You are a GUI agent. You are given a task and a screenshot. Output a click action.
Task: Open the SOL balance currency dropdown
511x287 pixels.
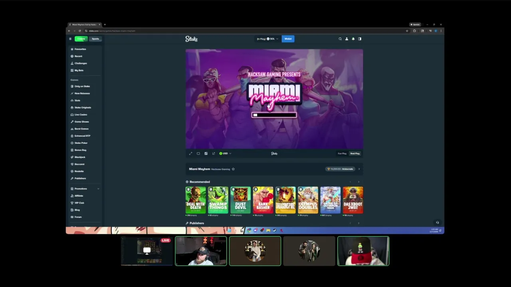[x=268, y=39]
